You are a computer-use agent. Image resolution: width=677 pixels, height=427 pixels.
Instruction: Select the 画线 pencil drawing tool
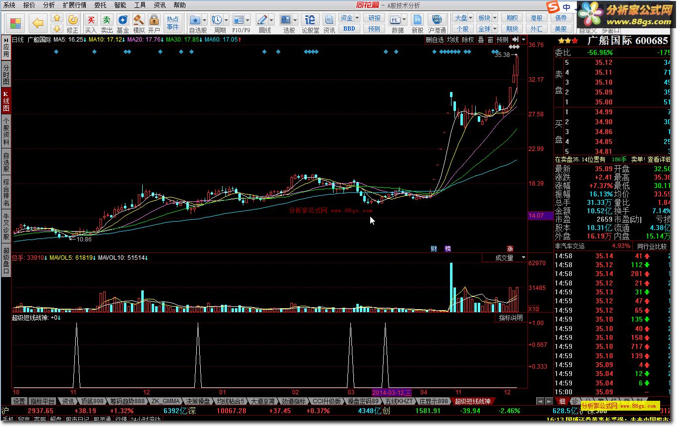click(262, 20)
